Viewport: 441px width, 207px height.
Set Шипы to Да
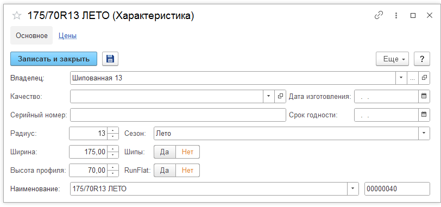(x=165, y=152)
